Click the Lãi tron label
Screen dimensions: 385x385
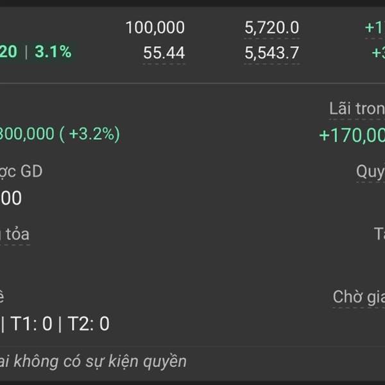click(x=357, y=108)
